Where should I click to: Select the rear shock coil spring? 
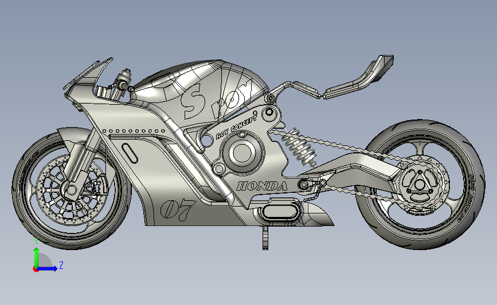[300, 147]
